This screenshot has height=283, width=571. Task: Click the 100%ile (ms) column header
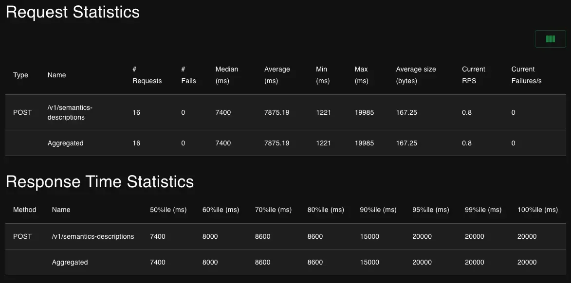coord(537,210)
